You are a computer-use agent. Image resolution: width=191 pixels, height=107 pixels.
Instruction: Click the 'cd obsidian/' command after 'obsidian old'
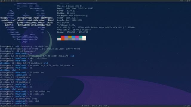(37, 73)
